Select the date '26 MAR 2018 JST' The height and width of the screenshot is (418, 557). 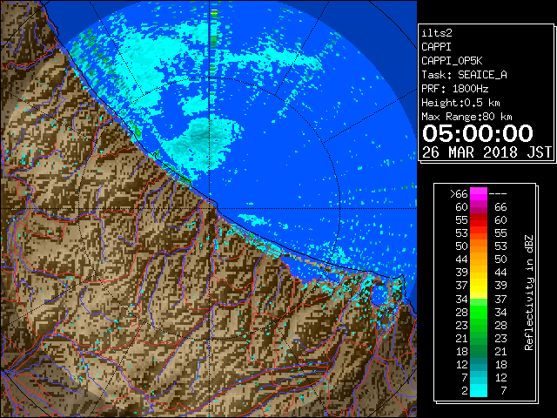[487, 152]
